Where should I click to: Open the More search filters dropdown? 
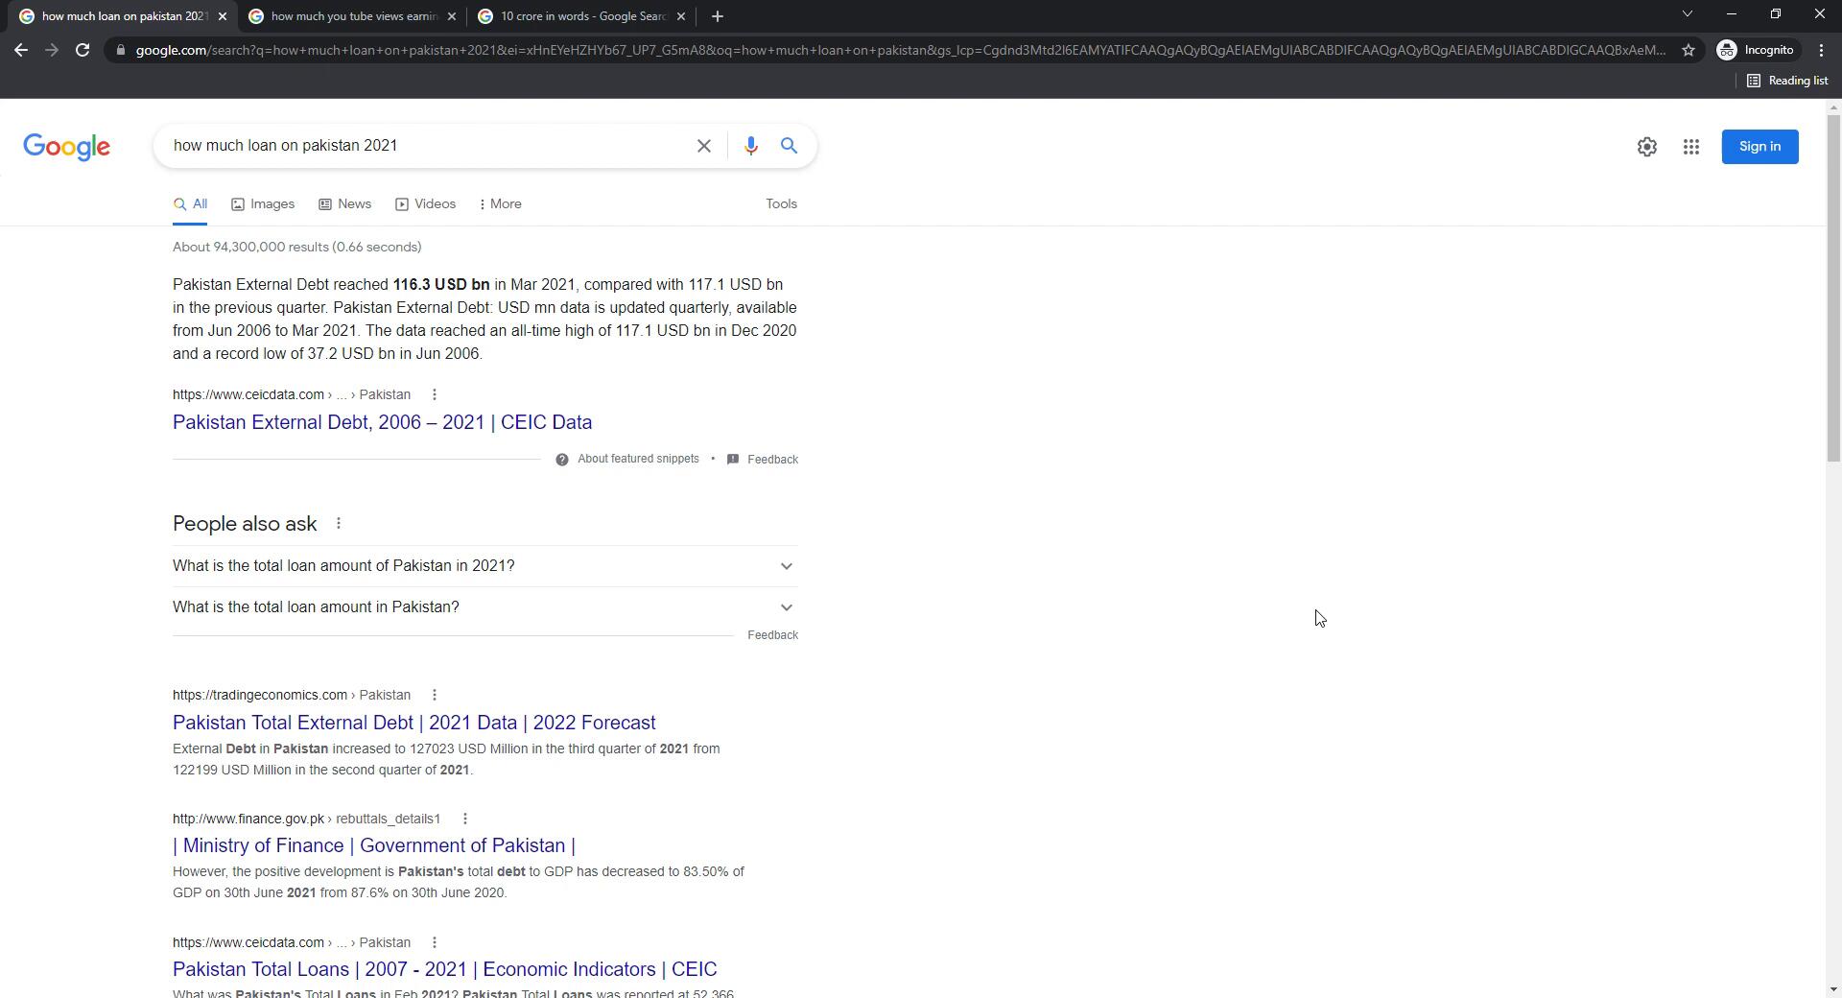(x=501, y=204)
